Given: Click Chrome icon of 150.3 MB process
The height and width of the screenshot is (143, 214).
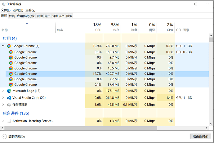Looking at the screenshot, I should (11, 52).
